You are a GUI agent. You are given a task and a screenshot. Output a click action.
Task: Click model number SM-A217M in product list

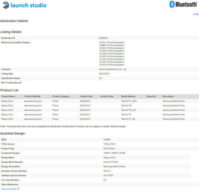[x=127, y=106]
